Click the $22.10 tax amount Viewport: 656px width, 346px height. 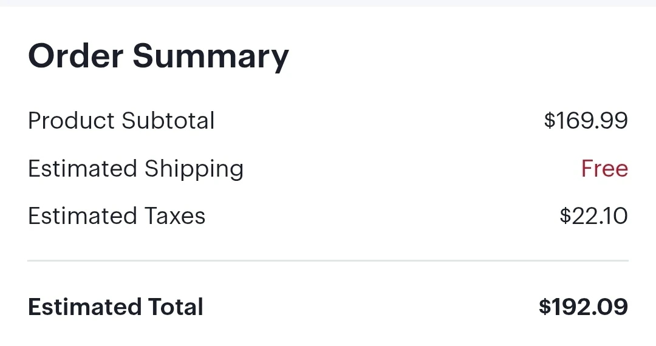pyautogui.click(x=593, y=216)
